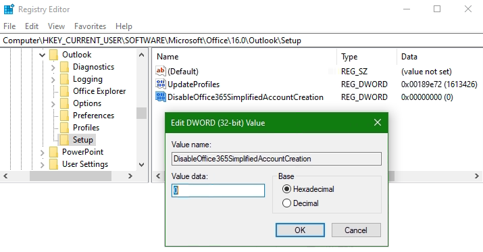
Task: Minimize the Registry Editor window
Action: (407, 9)
